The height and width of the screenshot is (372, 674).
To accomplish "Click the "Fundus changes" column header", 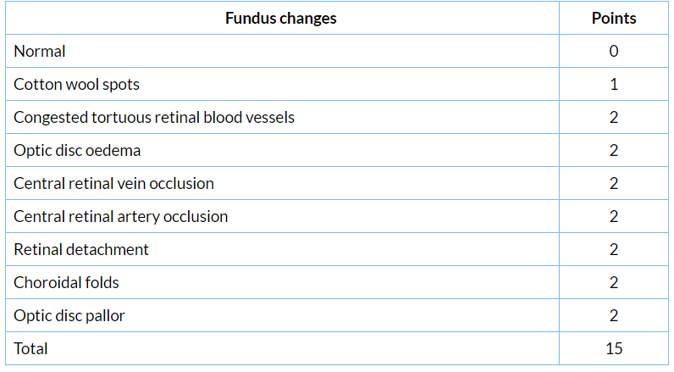I will point(280,18).
